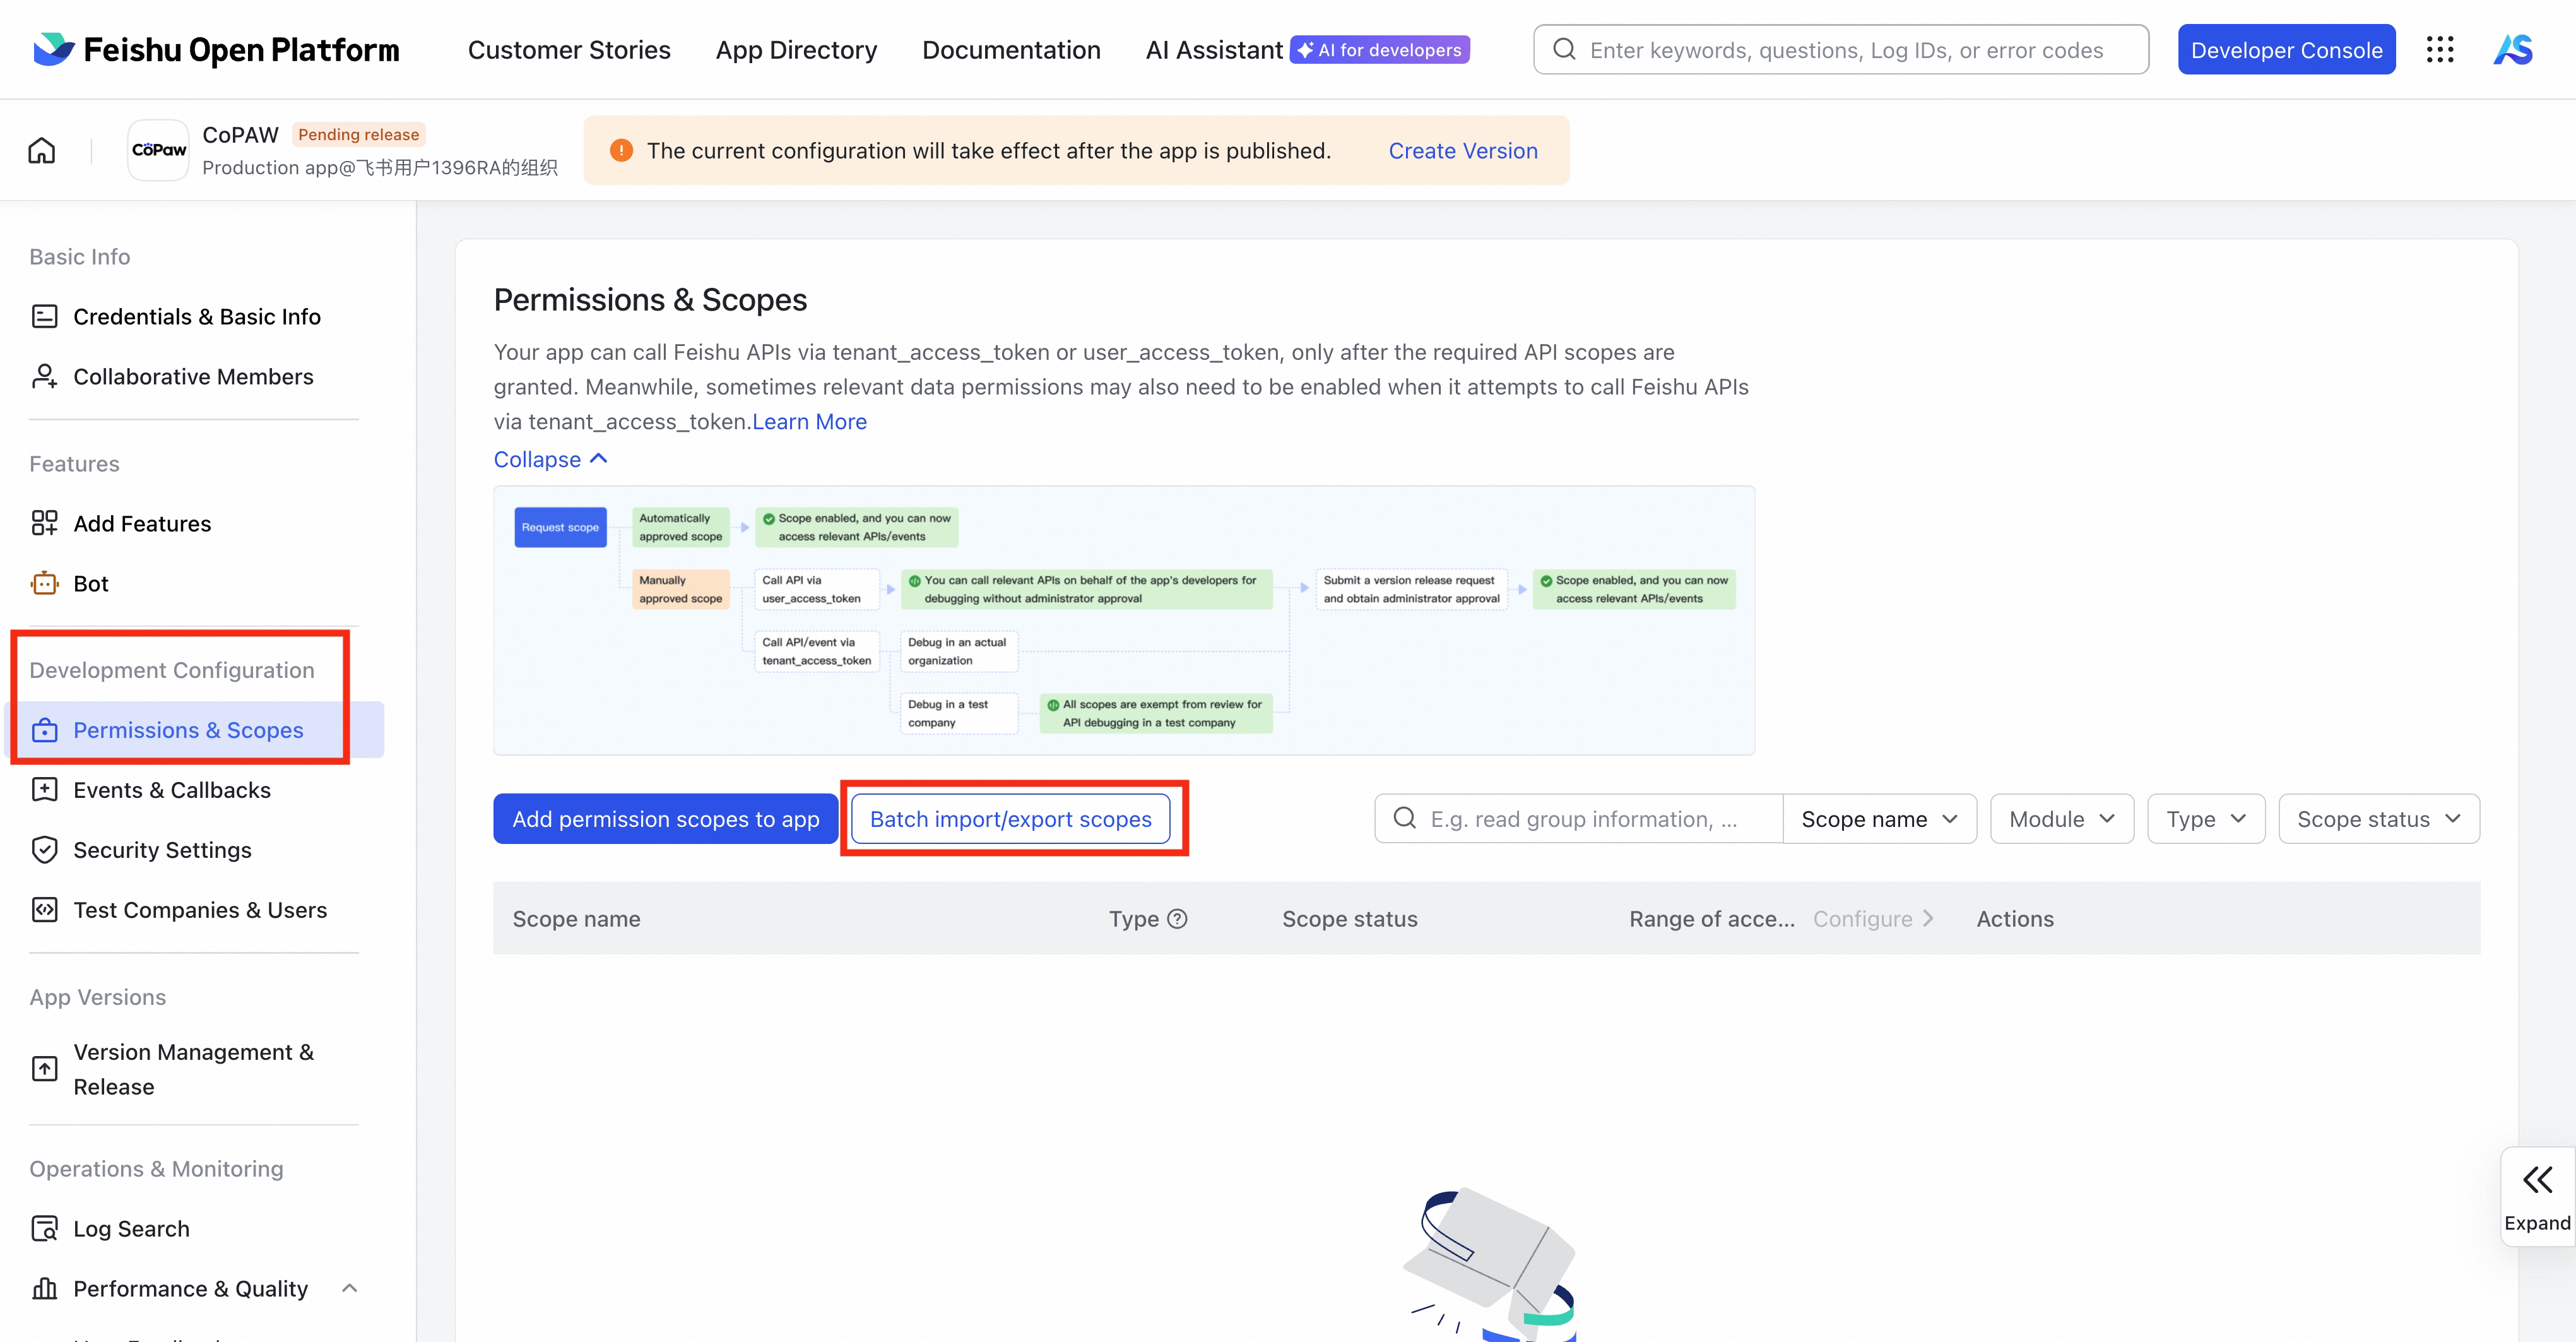Open the Scope name filter dropdown
Viewport: 2576px width, 1342px height.
(1878, 819)
